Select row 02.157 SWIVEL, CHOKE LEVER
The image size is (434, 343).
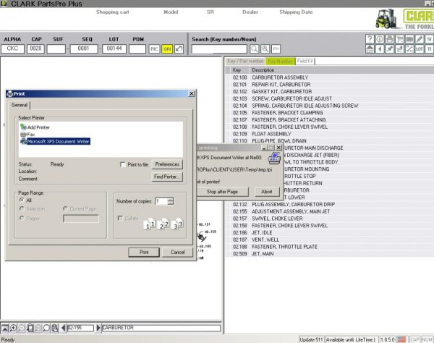point(329,219)
